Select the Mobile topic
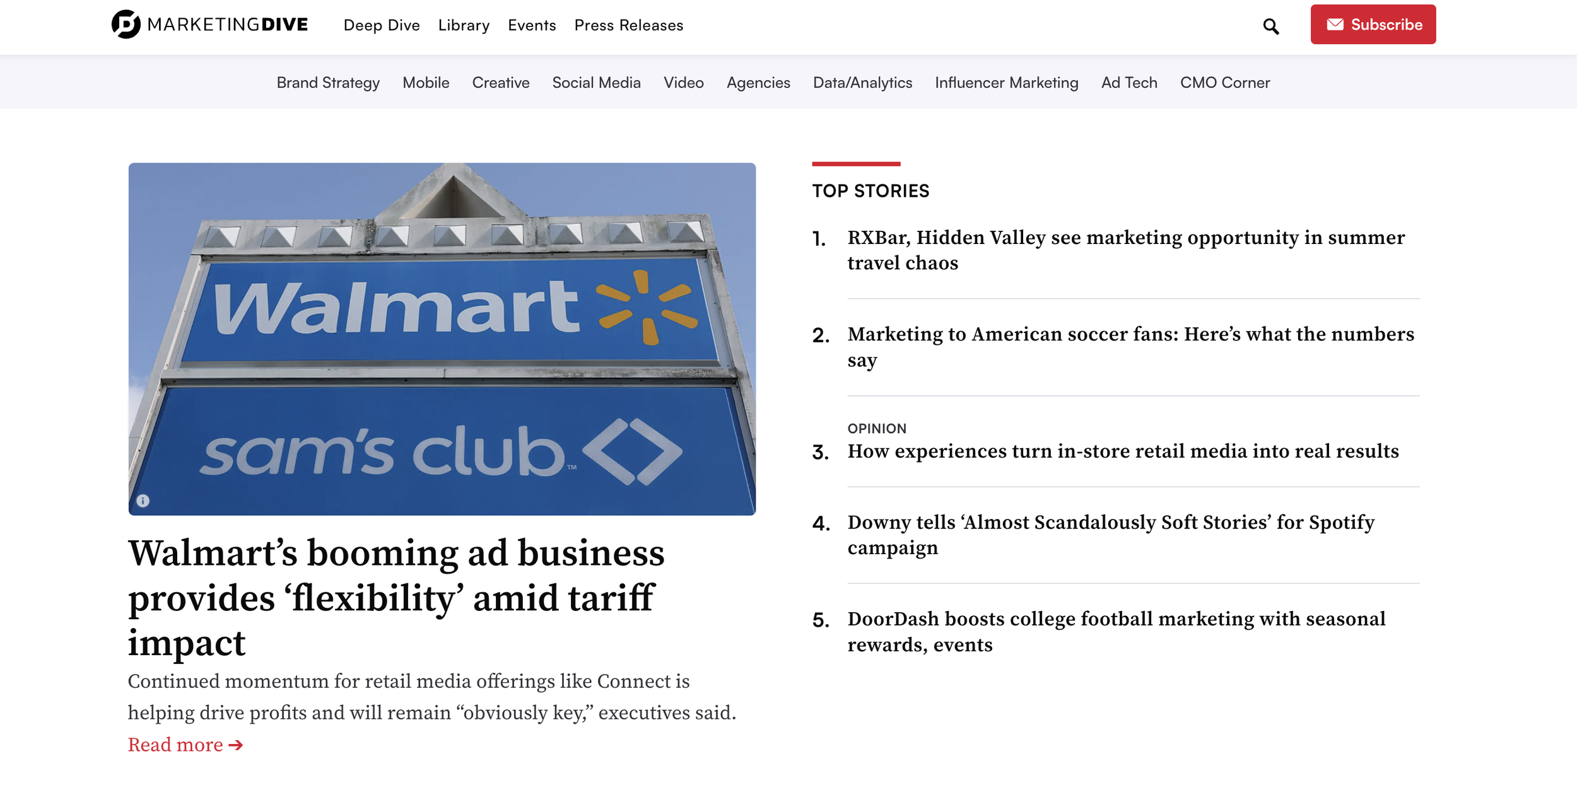Screen dimensions: 1577x807 coord(426,83)
